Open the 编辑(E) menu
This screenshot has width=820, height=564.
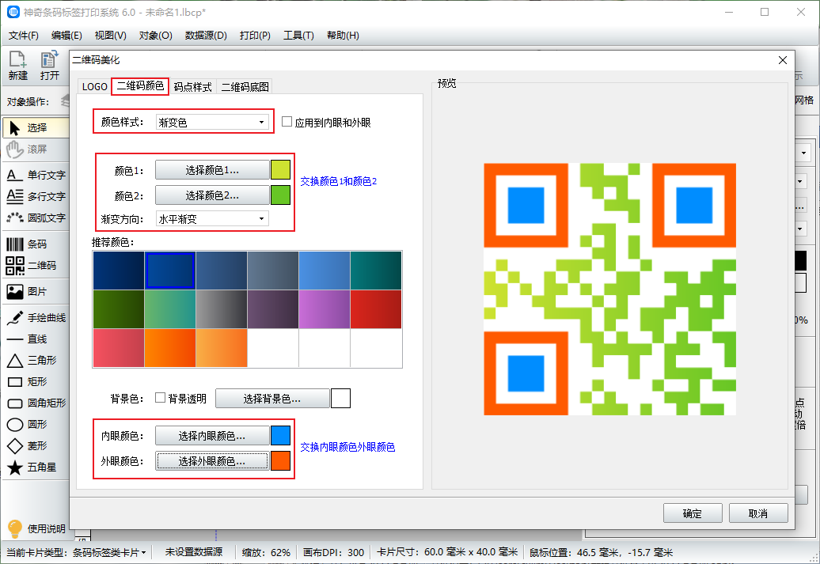pos(66,36)
